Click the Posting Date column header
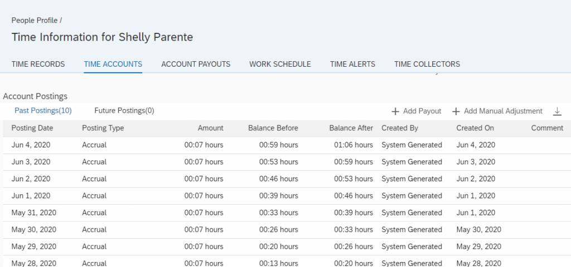Screen dimensions: 571x267 [32, 128]
